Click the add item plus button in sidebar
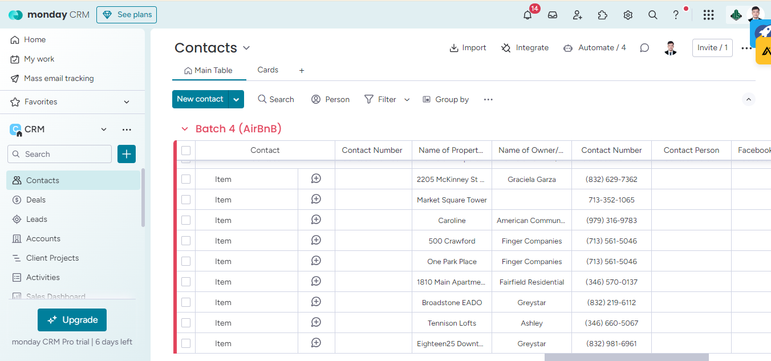The width and height of the screenshot is (771, 361). tap(127, 154)
